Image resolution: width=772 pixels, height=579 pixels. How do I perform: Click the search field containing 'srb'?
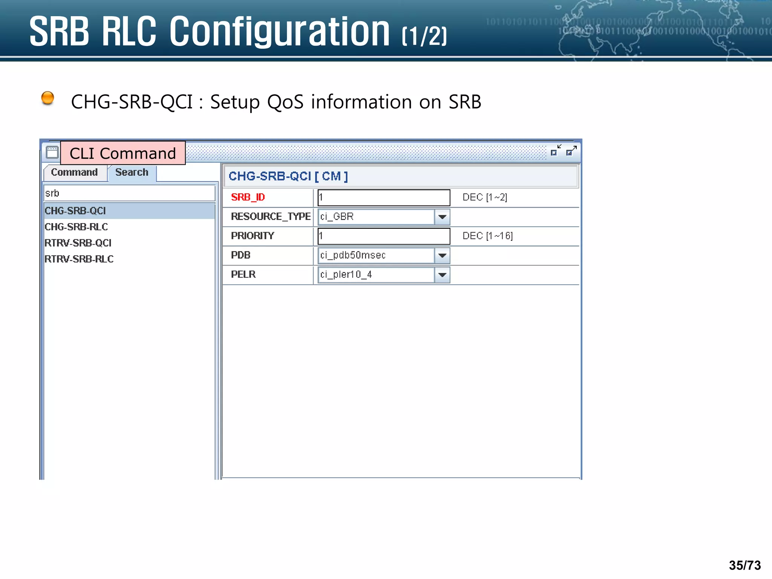[129, 193]
